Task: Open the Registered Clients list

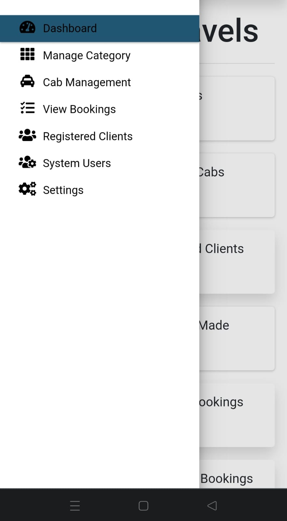Action: tap(88, 136)
